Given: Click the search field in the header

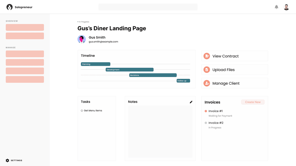Looking at the screenshot, I should coord(148,7).
